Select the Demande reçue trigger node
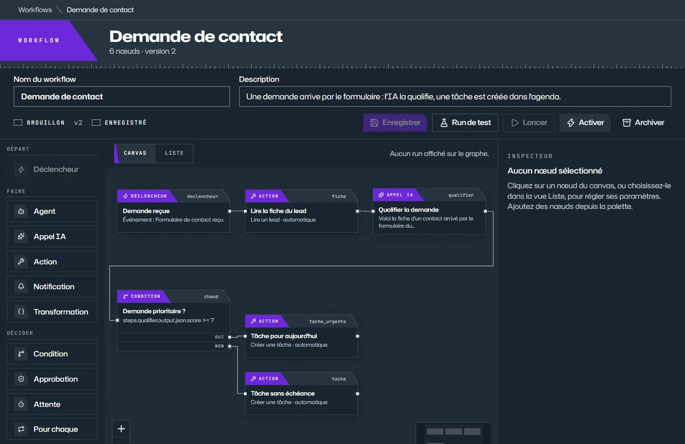685x444 pixels. coord(173,211)
